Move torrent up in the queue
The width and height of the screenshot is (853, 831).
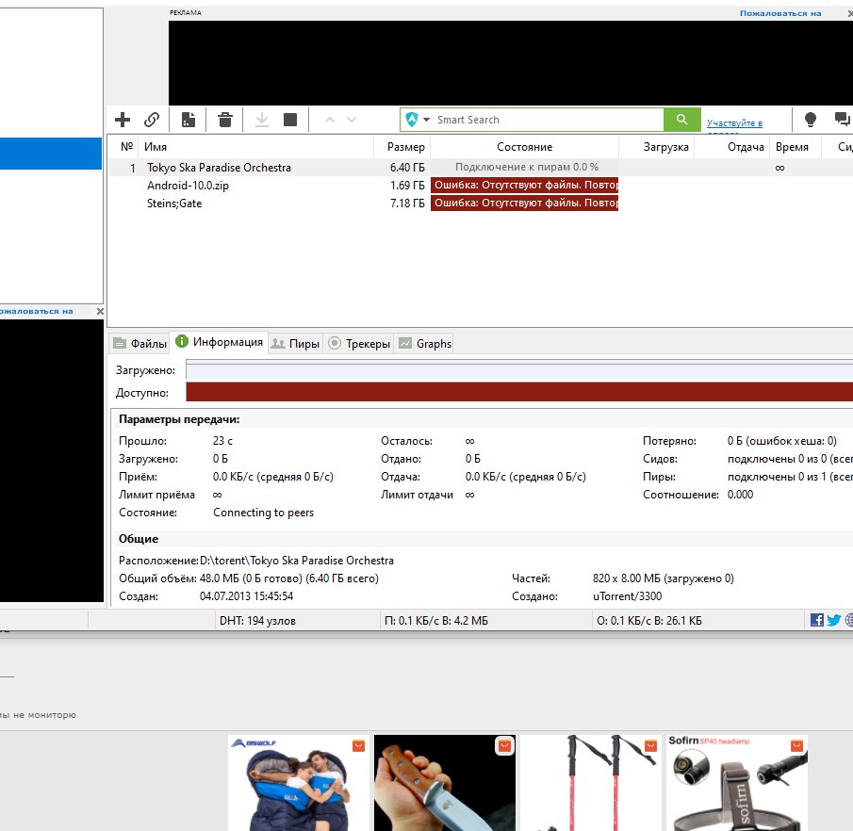click(x=330, y=120)
